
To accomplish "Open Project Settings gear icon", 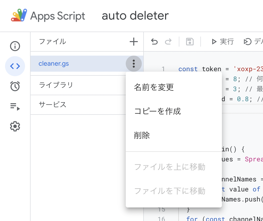I will pyautogui.click(x=15, y=126).
